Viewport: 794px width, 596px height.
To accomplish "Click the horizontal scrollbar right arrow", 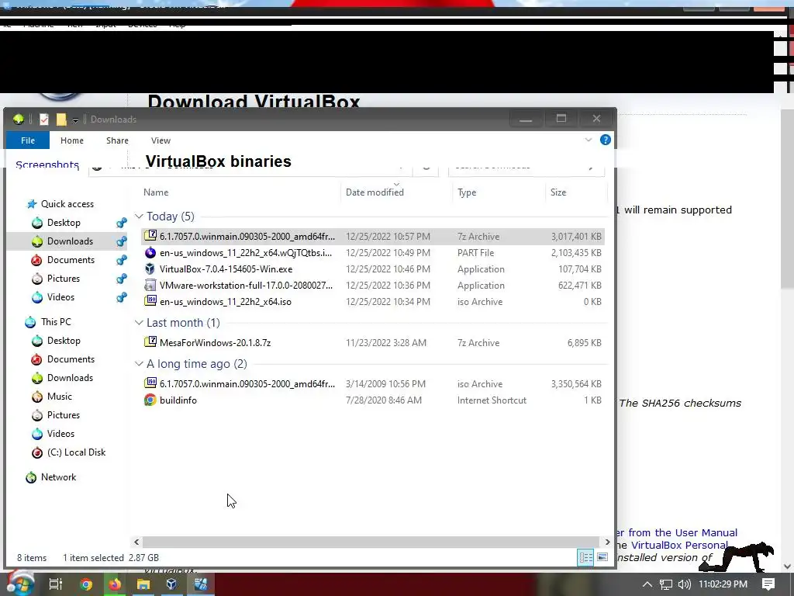I will (x=607, y=542).
